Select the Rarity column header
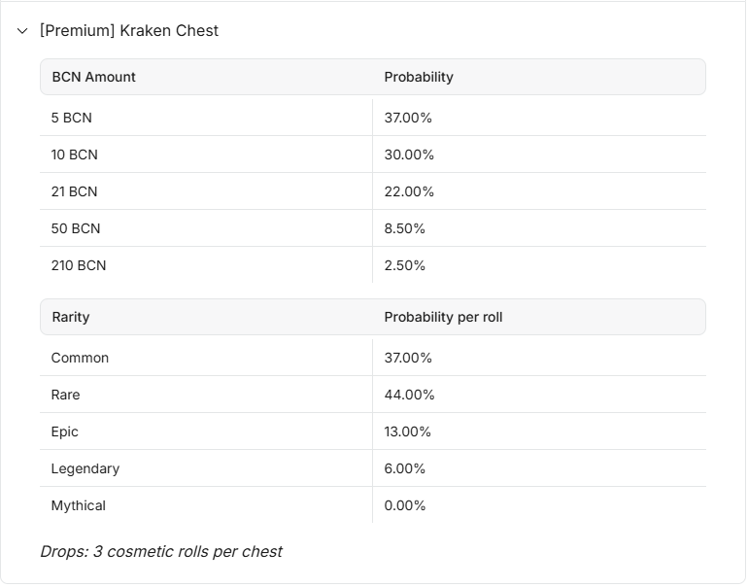This screenshot has height=587, width=748. click(71, 317)
